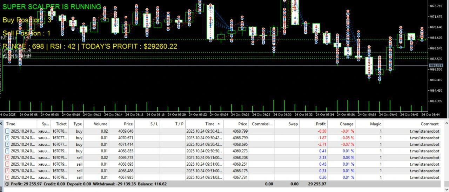Sort by the T / P column header

point(173,124)
